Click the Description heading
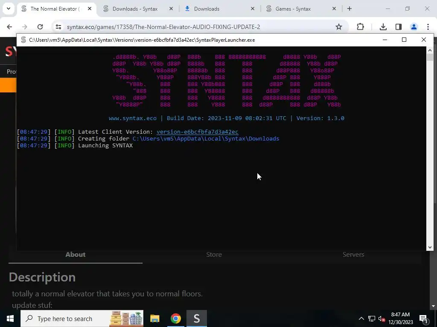 42,277
